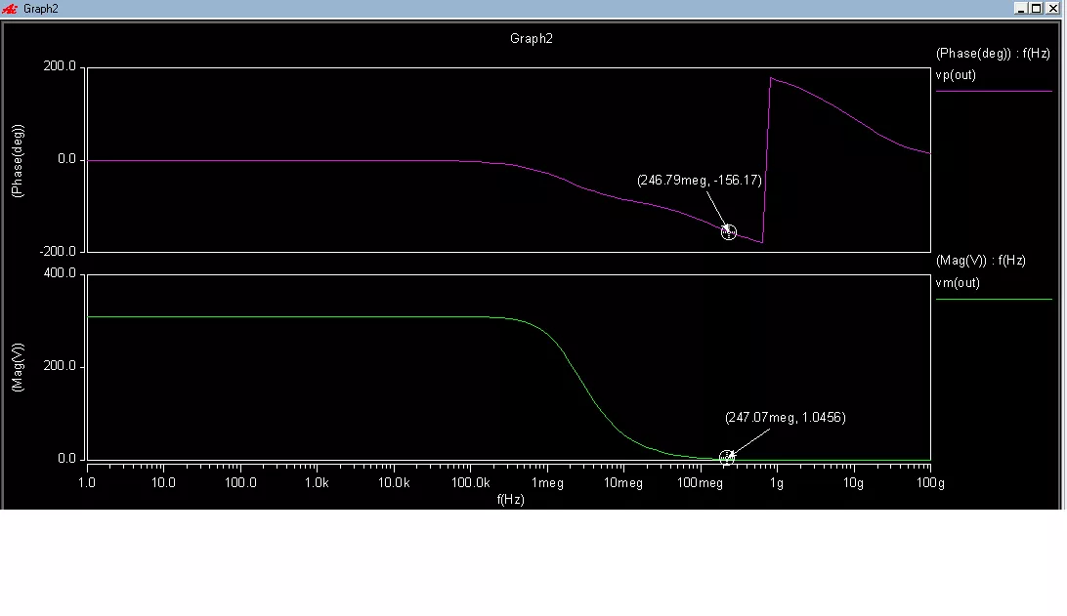
Task: Click the 1meg tick on the frequency axis
Action: tap(547, 483)
